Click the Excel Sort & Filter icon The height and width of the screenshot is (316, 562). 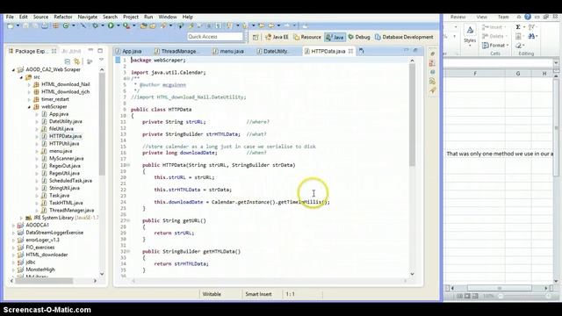(x=531, y=27)
